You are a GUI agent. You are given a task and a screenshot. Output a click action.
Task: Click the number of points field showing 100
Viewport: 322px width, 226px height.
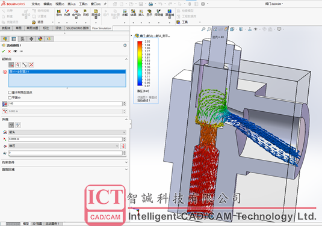pyautogui.click(x=66, y=104)
